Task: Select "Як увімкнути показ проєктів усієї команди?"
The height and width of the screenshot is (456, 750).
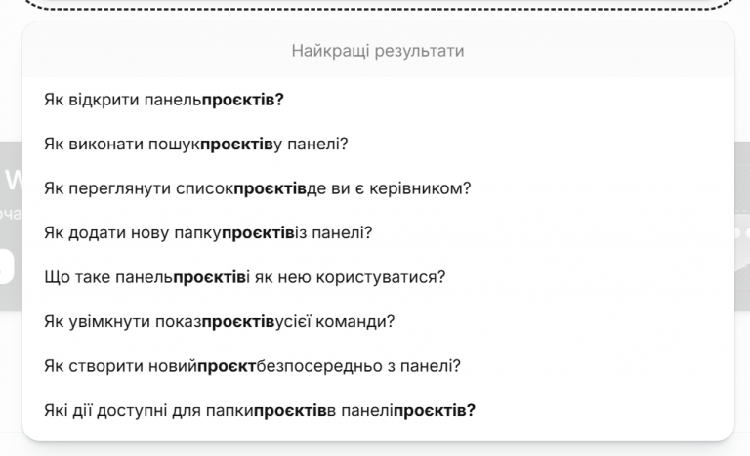Action: pyautogui.click(x=219, y=320)
